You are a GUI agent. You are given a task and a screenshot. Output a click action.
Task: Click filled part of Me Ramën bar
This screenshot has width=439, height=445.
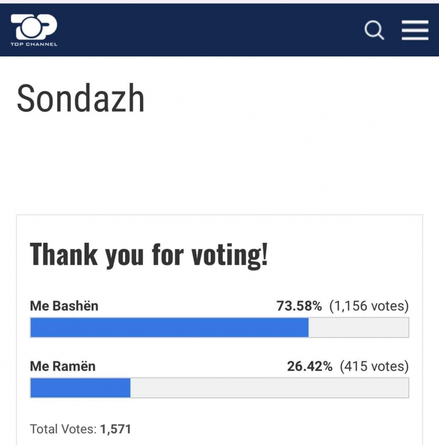pyautogui.click(x=81, y=387)
